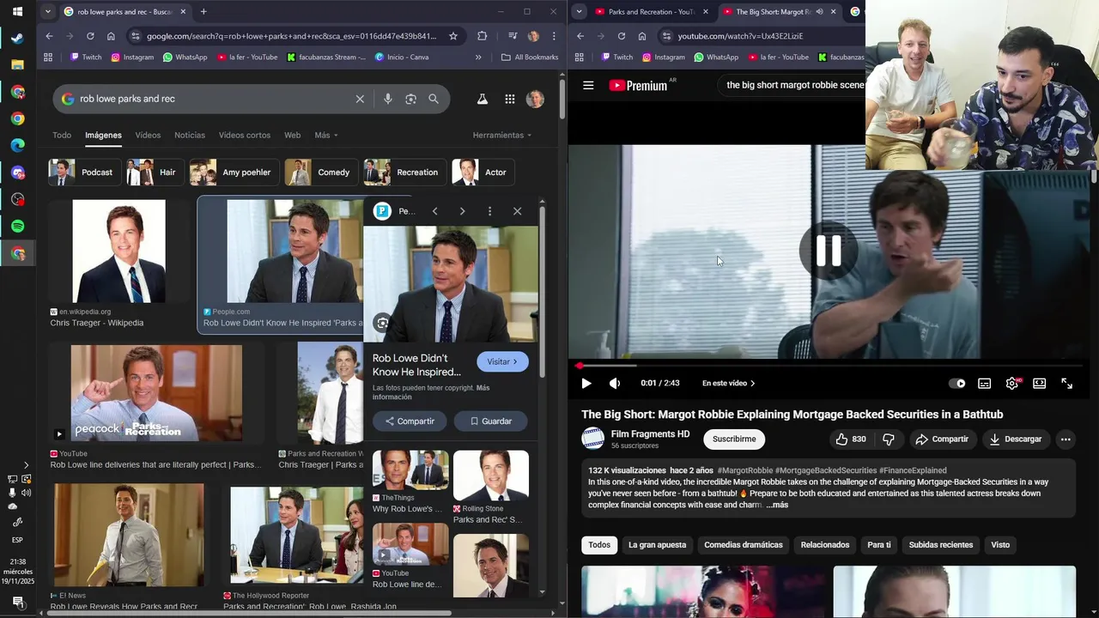This screenshot has width=1099, height=618.
Task: Open more actions menu under the video
Action: [x=1066, y=439]
